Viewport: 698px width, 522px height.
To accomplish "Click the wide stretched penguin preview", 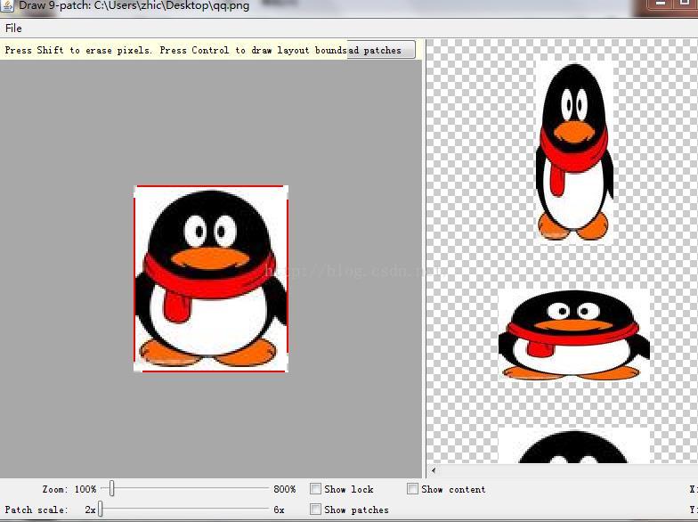I will pos(573,335).
